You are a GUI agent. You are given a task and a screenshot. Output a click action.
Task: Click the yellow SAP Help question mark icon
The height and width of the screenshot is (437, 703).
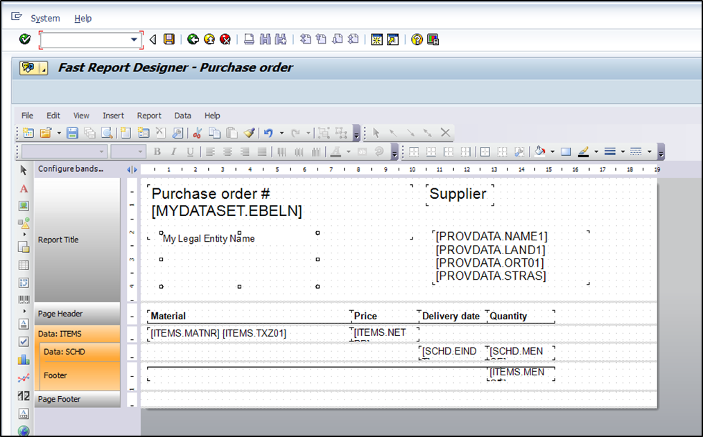417,39
